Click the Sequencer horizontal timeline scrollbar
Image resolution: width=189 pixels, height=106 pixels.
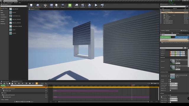coord(104,102)
